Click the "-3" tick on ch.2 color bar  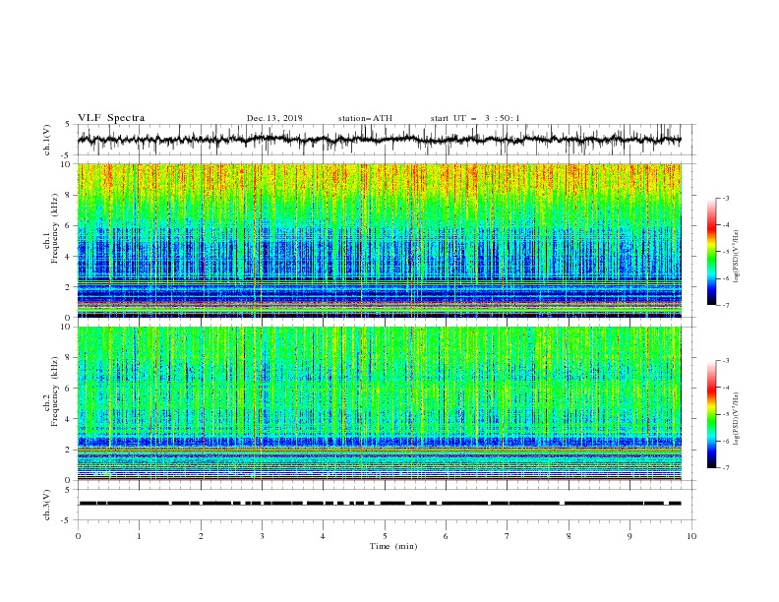point(725,361)
